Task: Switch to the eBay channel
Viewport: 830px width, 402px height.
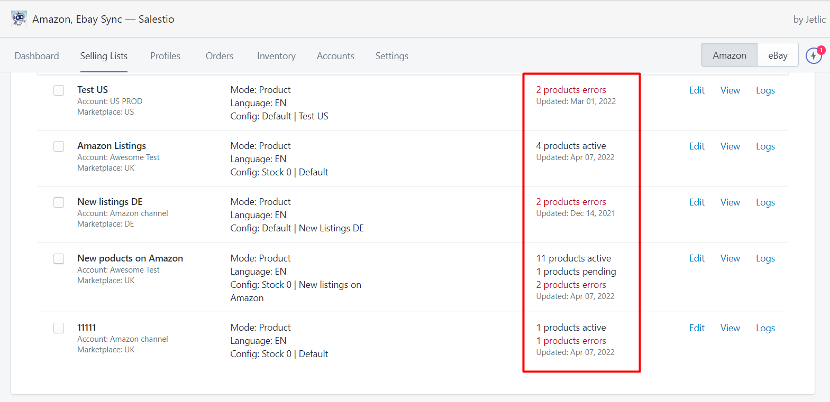Action: click(778, 55)
